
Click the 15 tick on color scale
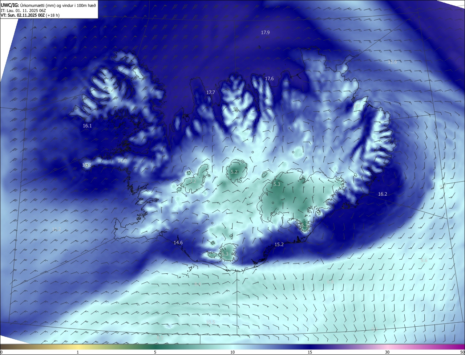point(310,352)
